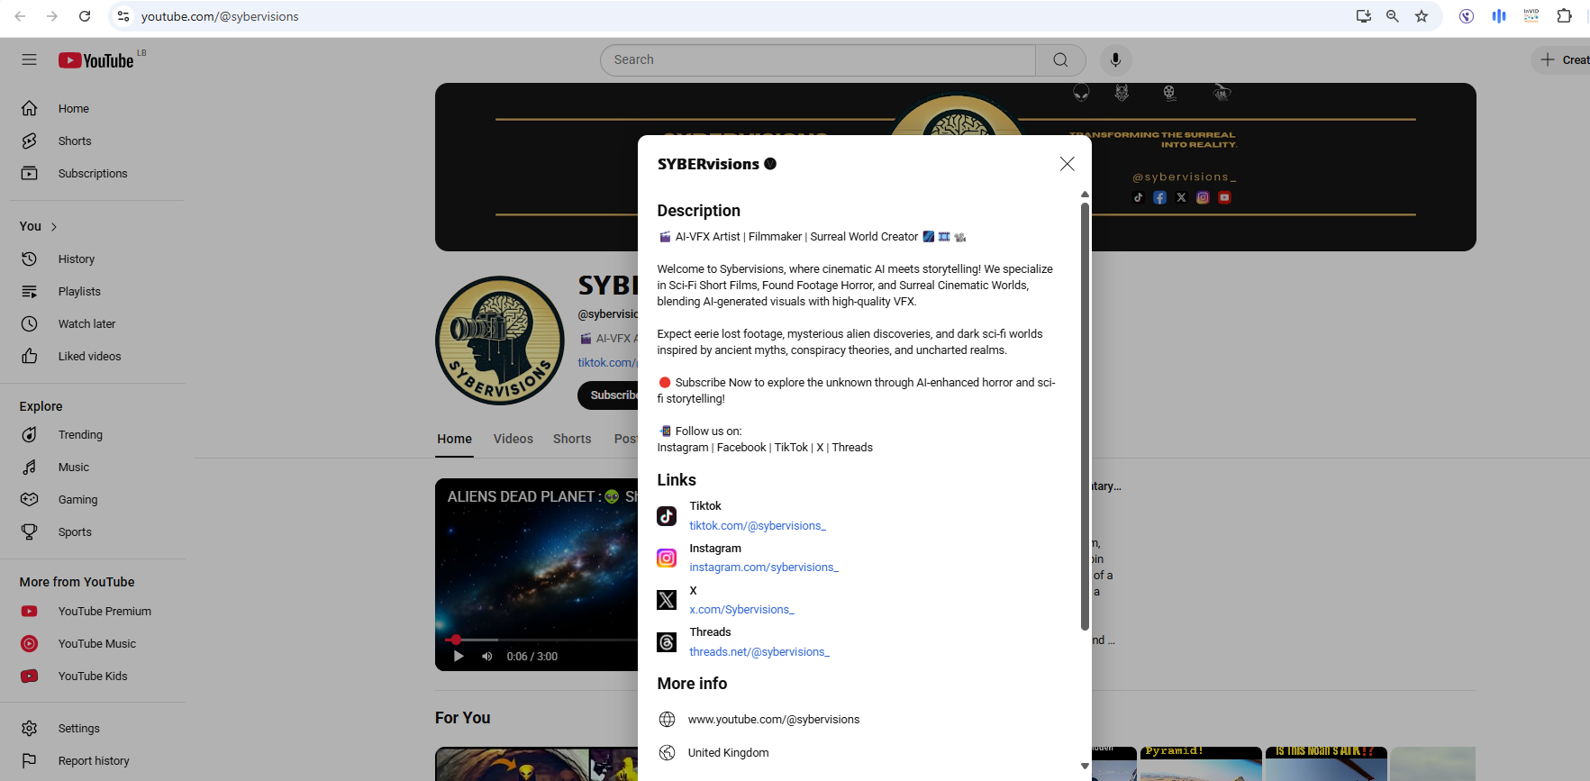Open YouTube Music link
1590x781 pixels.
click(97, 643)
